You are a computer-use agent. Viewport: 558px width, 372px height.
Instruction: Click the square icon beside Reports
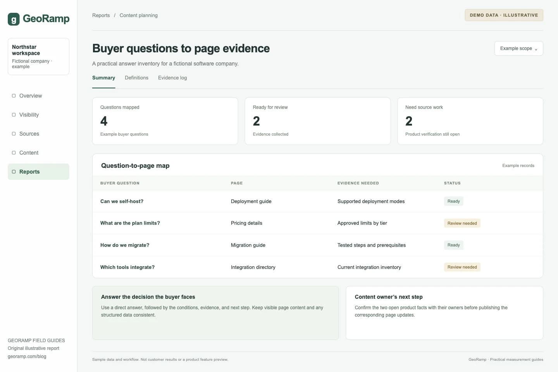14,172
